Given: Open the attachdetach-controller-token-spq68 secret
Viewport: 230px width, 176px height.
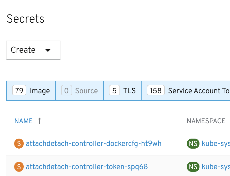Looking at the screenshot, I should pyautogui.click(x=87, y=167).
